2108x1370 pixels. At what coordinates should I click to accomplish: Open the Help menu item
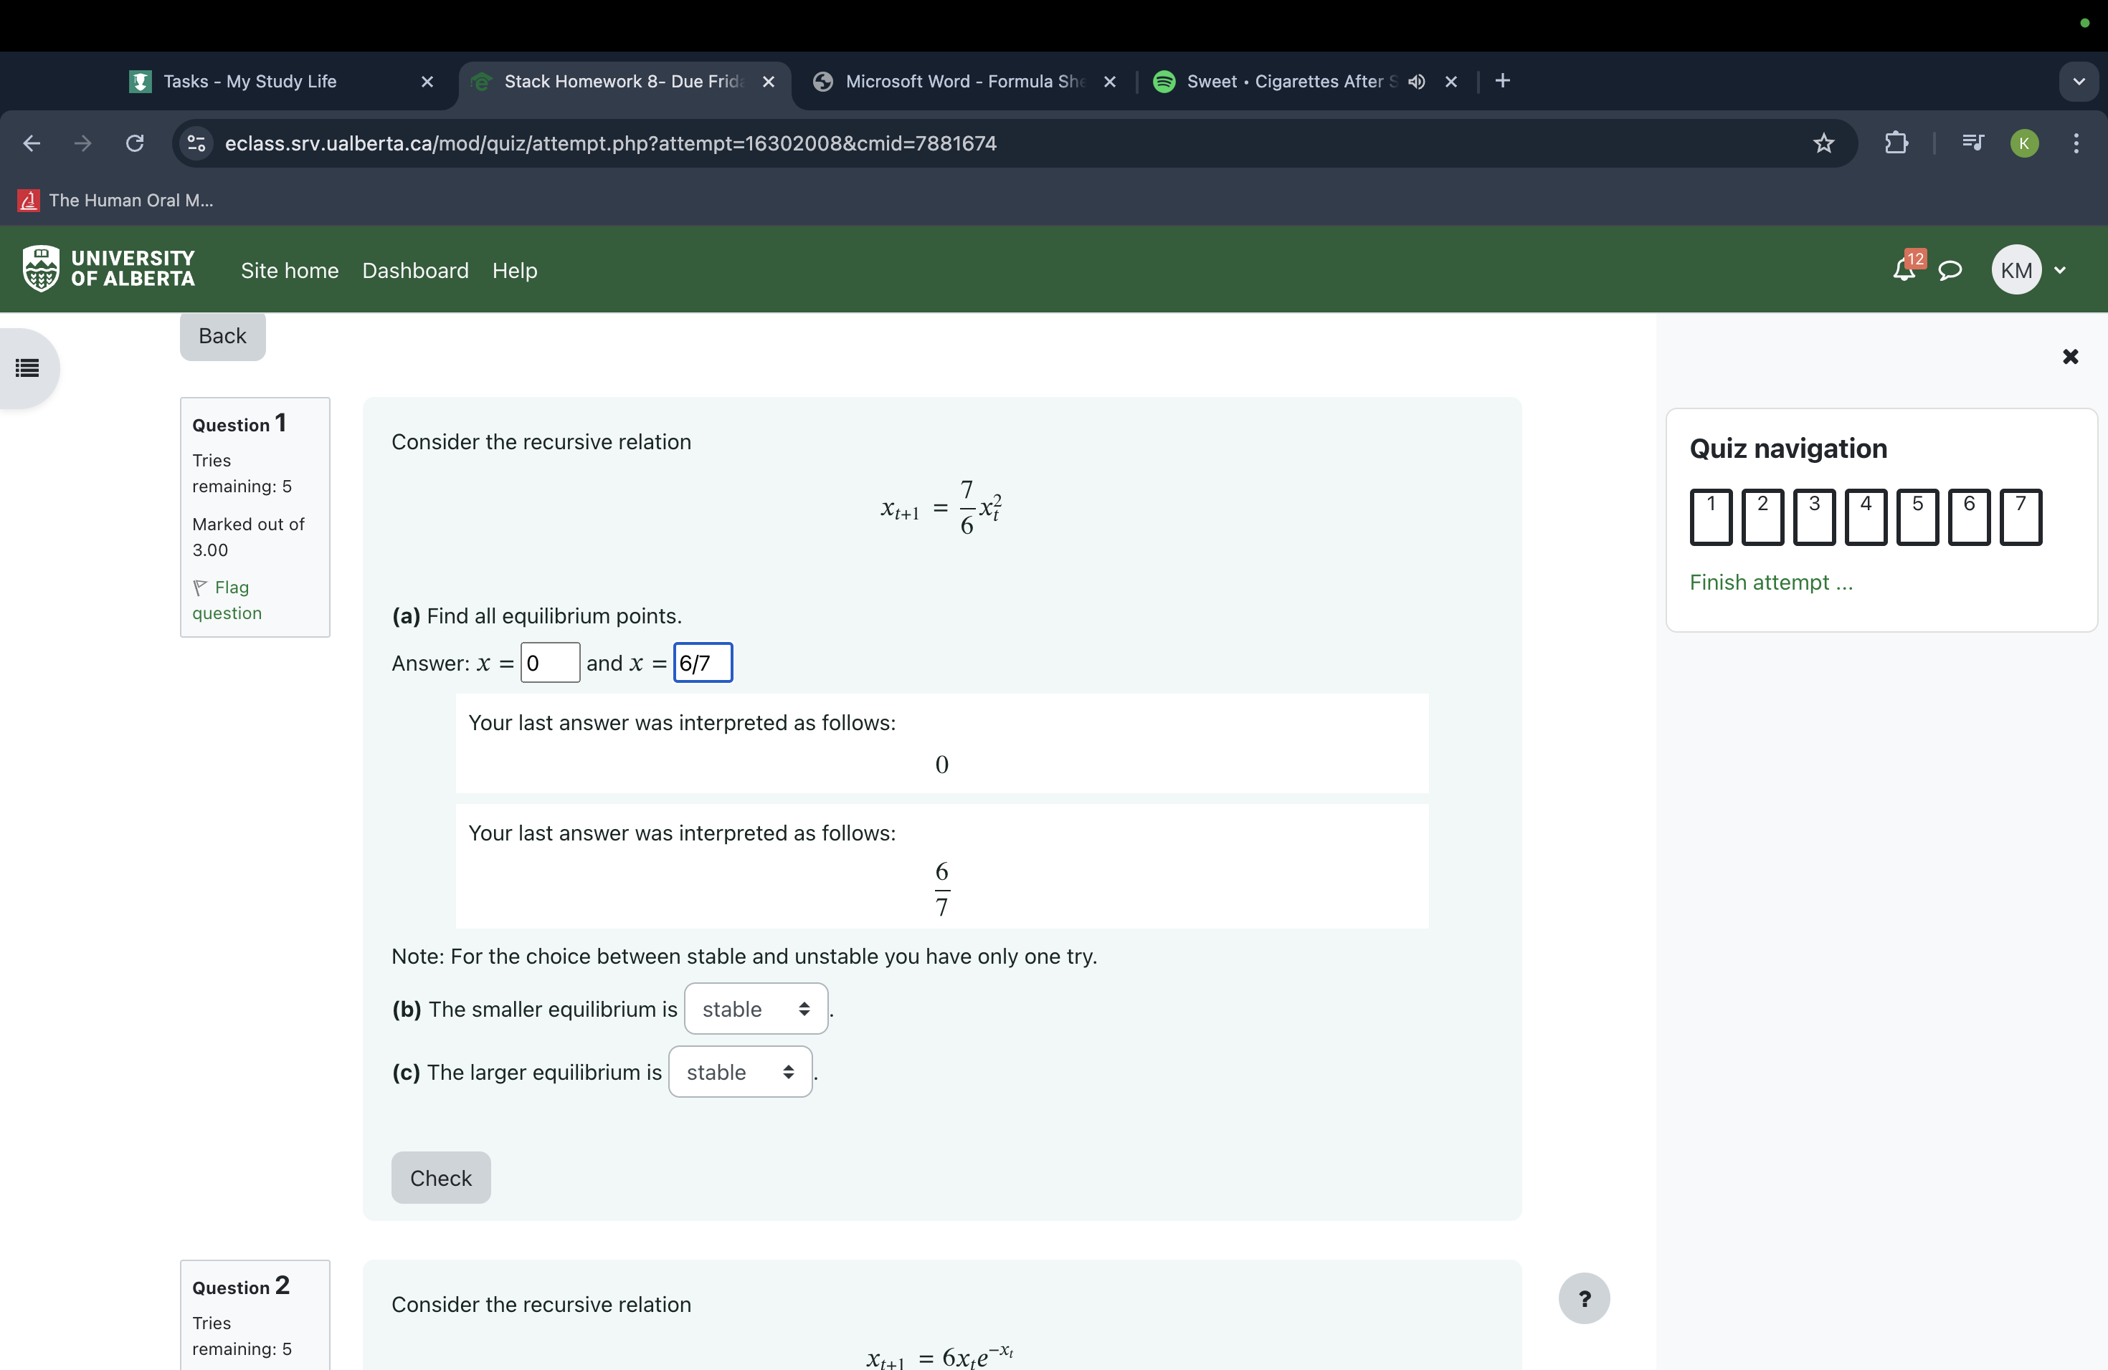coord(515,270)
